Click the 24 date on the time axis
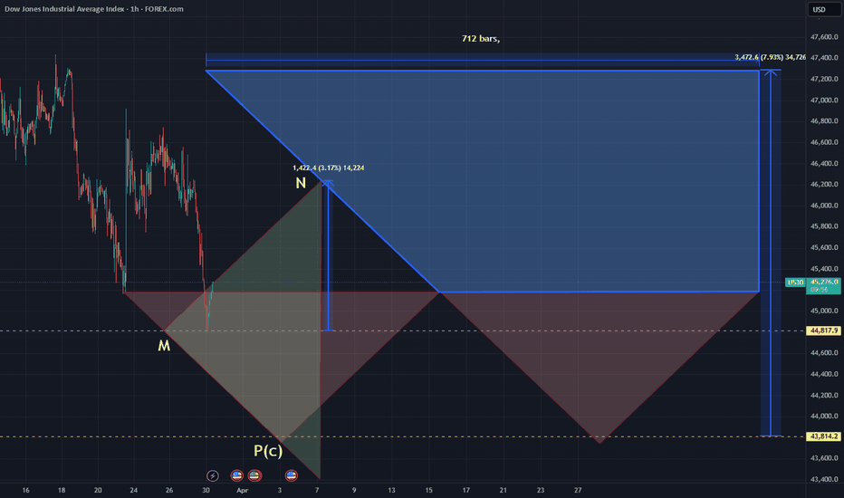Image resolution: width=844 pixels, height=498 pixels. (133, 491)
